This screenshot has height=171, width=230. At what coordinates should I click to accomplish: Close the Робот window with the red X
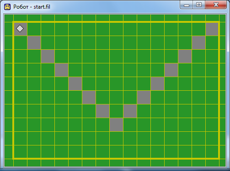(x=216, y=5)
